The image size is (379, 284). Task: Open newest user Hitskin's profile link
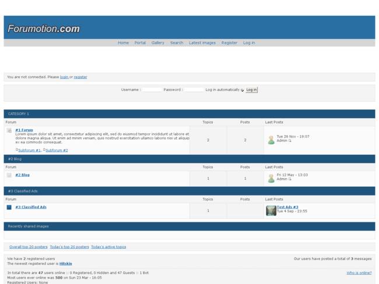point(65,264)
